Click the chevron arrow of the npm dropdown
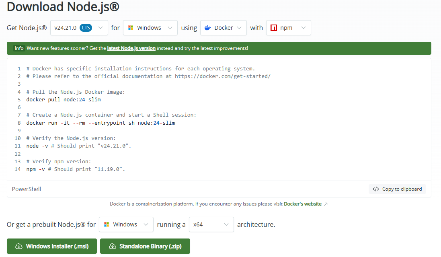 [x=304, y=28]
